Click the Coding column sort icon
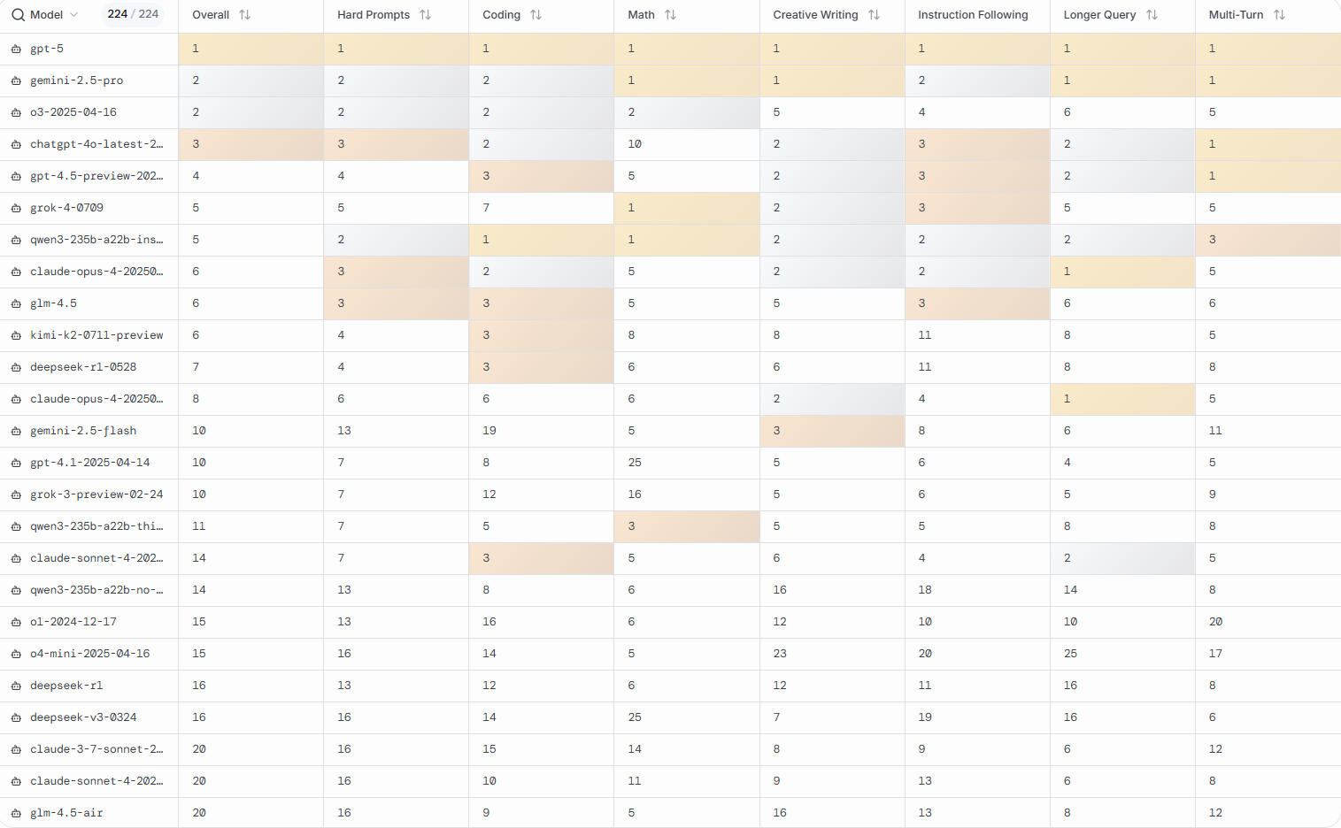This screenshot has height=828, width=1341. 536,15
